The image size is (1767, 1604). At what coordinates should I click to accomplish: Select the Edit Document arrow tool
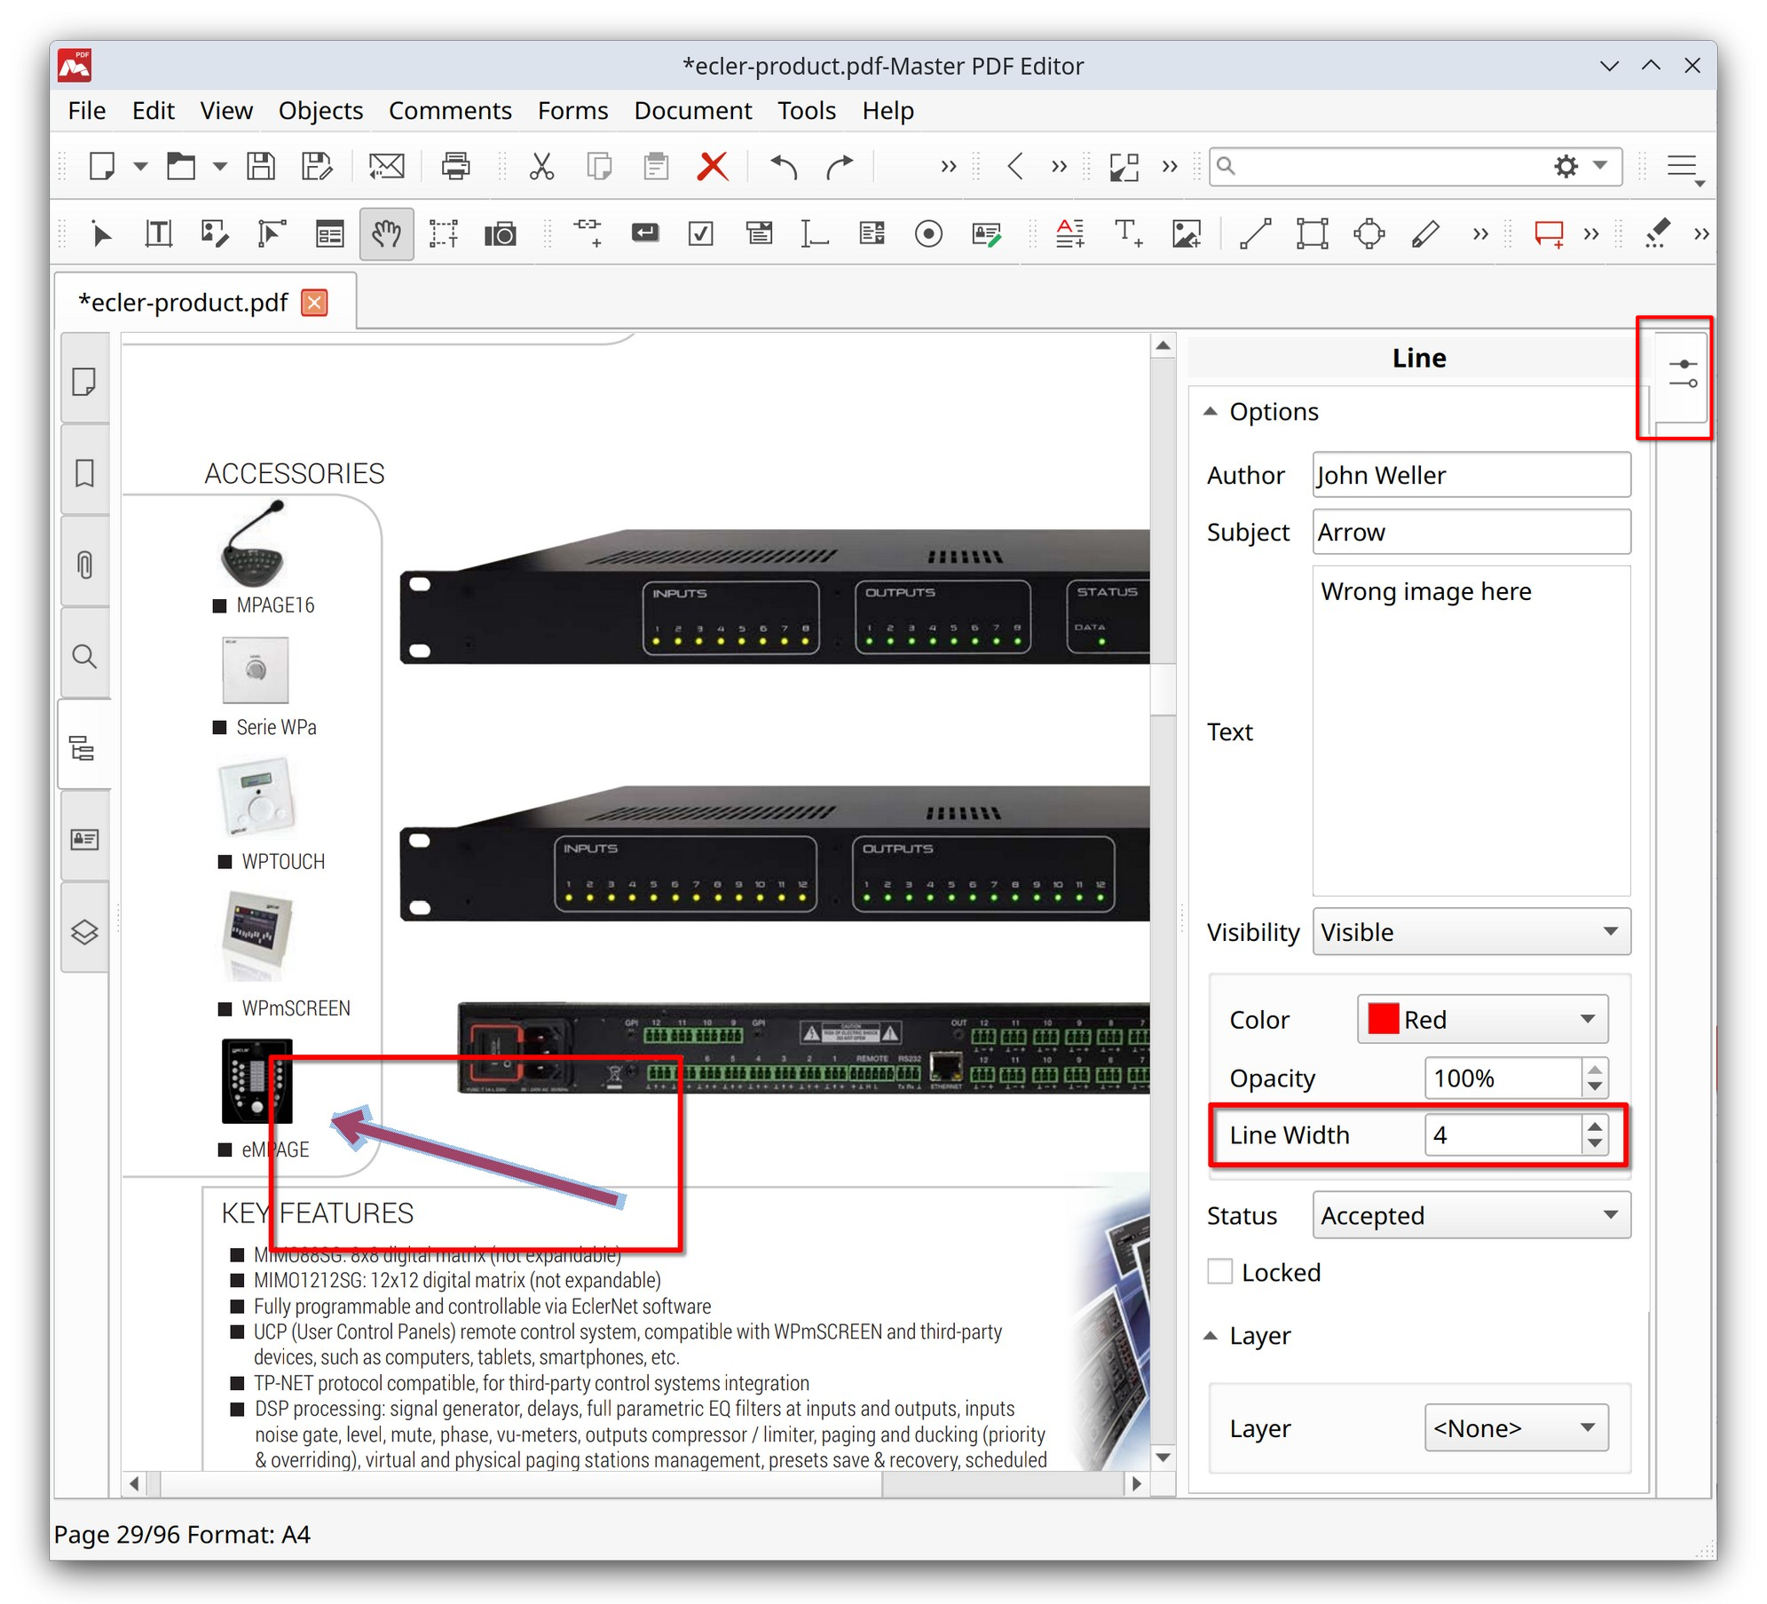click(101, 233)
